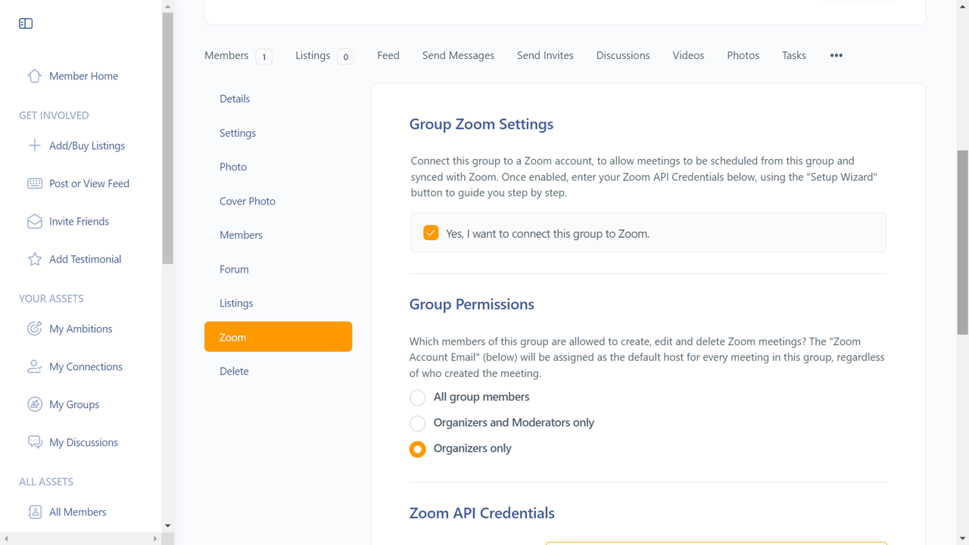Viewport: 969px width, 545px height.
Task: Select 'All group members' radio option
Action: point(417,397)
